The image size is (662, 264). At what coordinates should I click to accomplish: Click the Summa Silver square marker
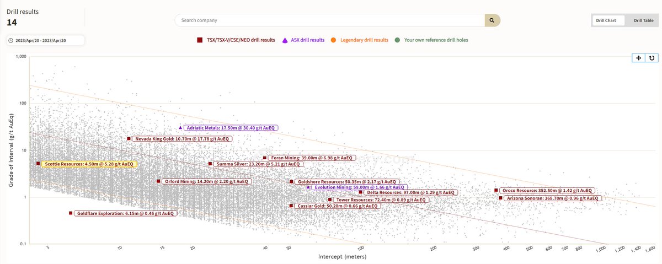coord(210,164)
